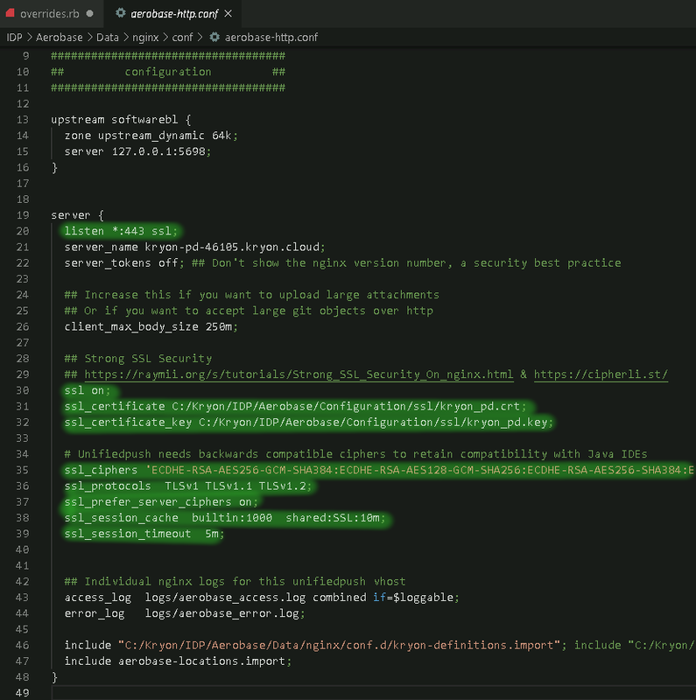Click 'ssl_session_timeout 5m;' line
Viewport: 696px width, 700px height.
pos(144,534)
